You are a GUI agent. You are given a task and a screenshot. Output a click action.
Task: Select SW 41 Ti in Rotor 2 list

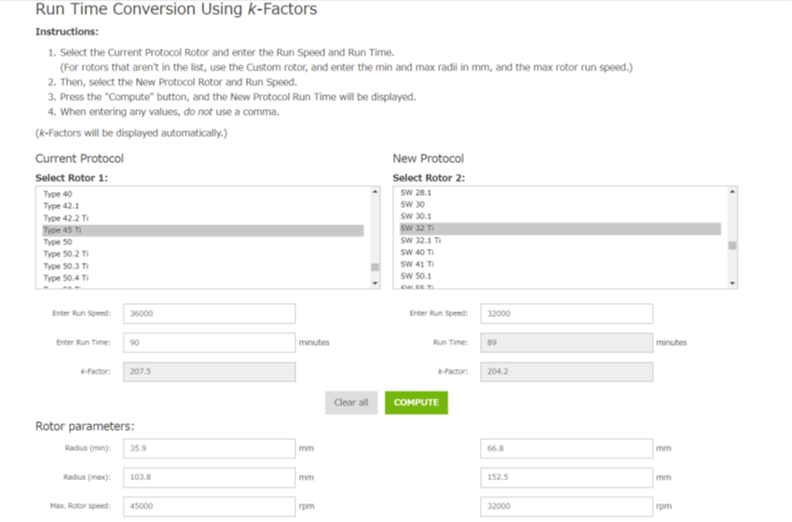[560, 265]
